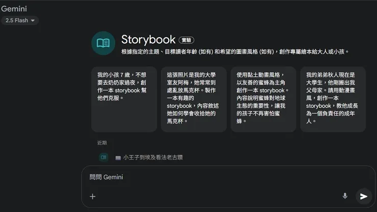Click the book emoji before 小王子到埃及看法老古蹟
The height and width of the screenshot is (212, 377).
pyautogui.click(x=118, y=158)
